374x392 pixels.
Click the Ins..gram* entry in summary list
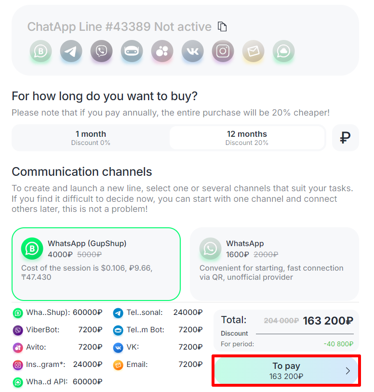click(x=57, y=365)
